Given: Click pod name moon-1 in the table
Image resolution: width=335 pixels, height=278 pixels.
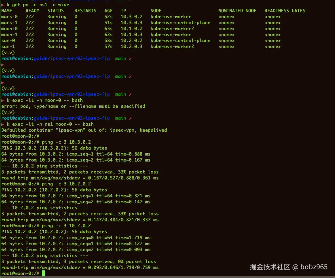Looking at the screenshot, I should point(10,34).
